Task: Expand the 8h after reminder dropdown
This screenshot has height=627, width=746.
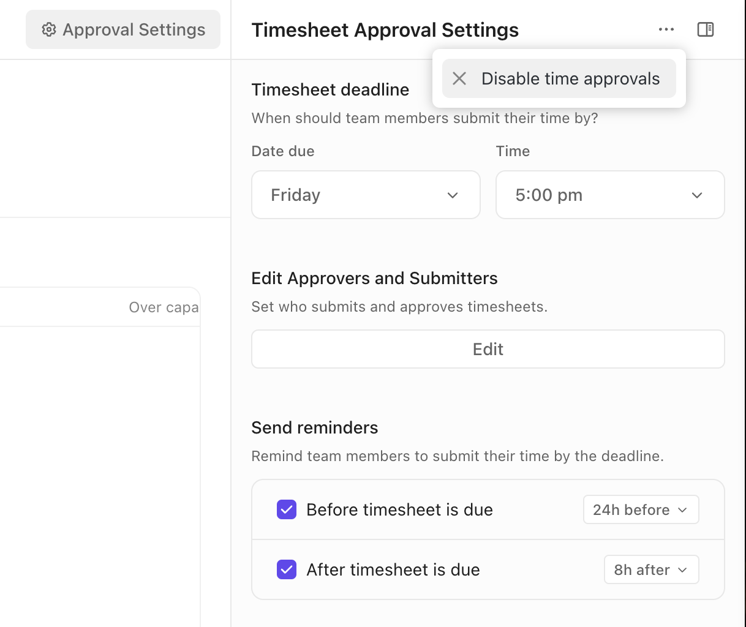Action: point(651,569)
